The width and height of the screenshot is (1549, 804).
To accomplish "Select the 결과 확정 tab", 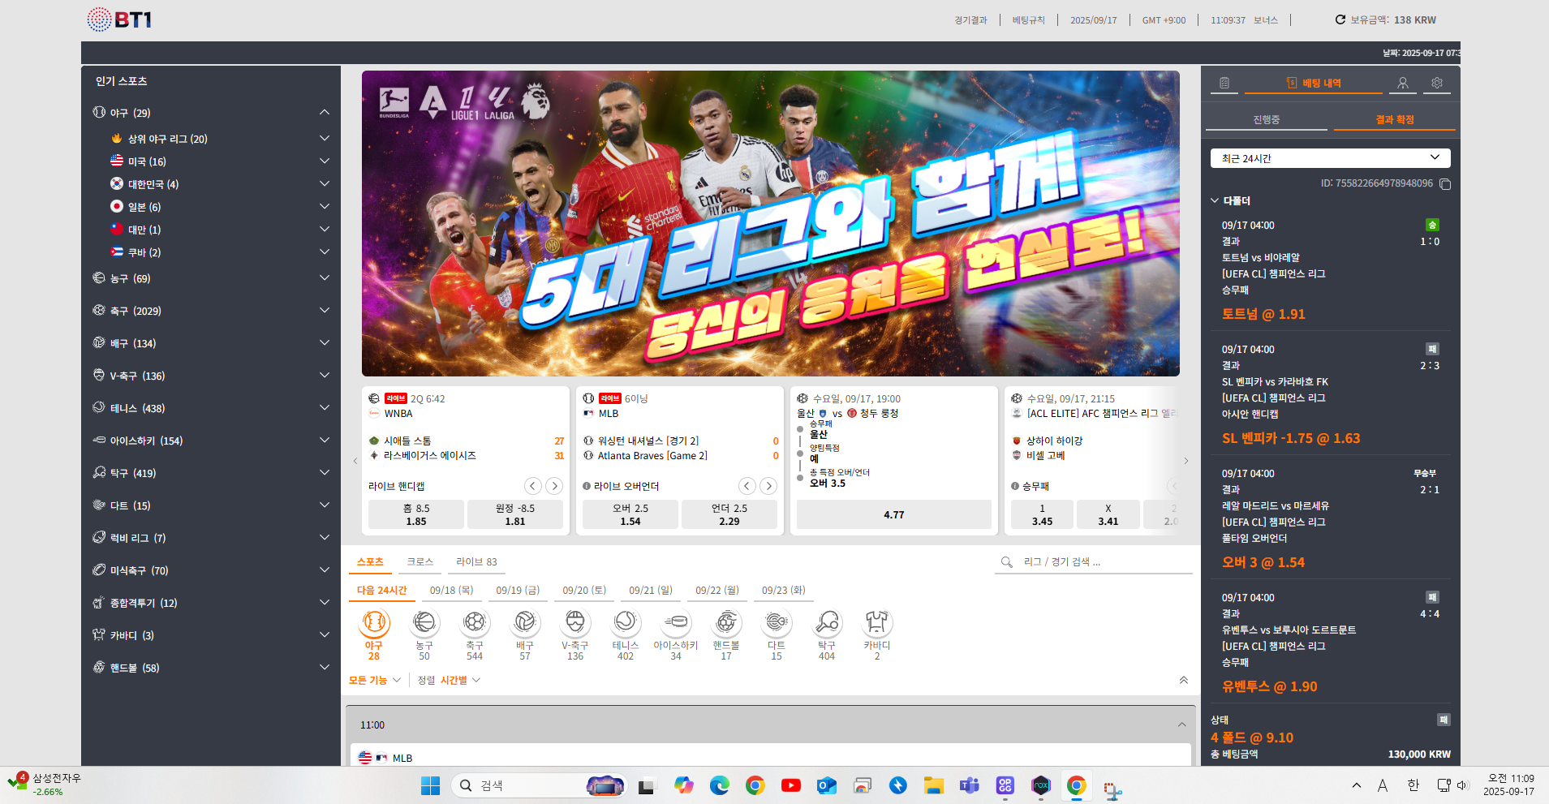I will [x=1394, y=119].
